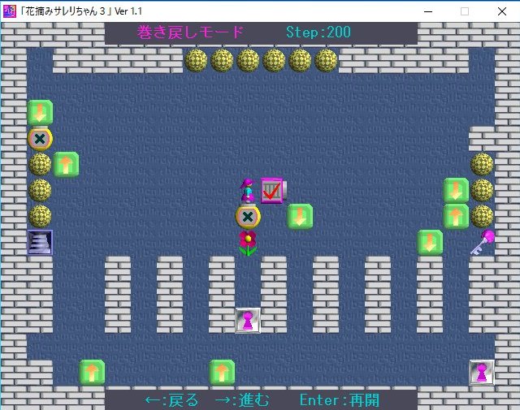Click the down-arrow block above the left X block
520x410 pixels.
(x=40, y=112)
